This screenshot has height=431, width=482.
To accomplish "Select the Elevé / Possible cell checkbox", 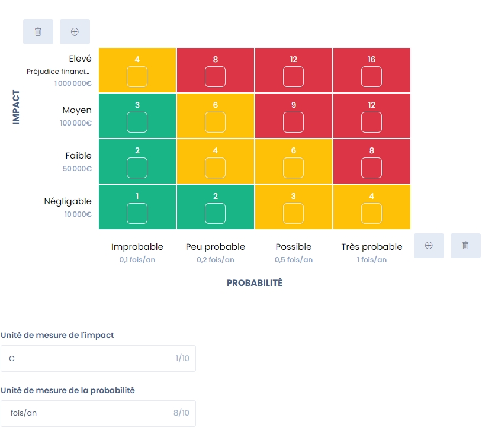I will pyautogui.click(x=293, y=77).
